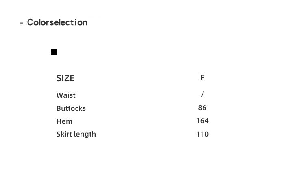Click the Skirt length value 110
305x172 pixels.
click(203, 134)
